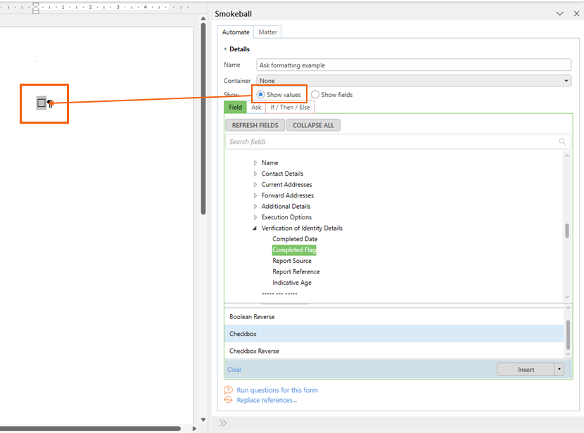The image size is (584, 433).
Task: Click the field tree scroll-up arrow
Action: click(x=567, y=156)
